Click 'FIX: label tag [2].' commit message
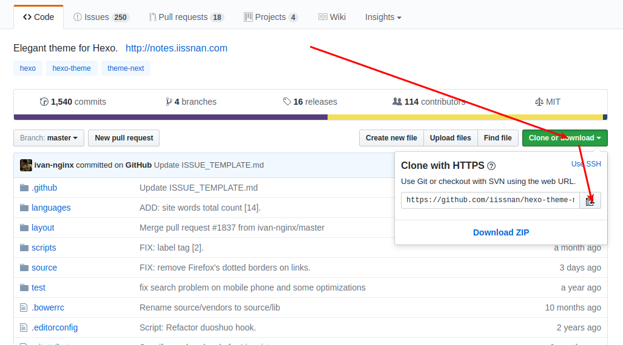 [171, 248]
